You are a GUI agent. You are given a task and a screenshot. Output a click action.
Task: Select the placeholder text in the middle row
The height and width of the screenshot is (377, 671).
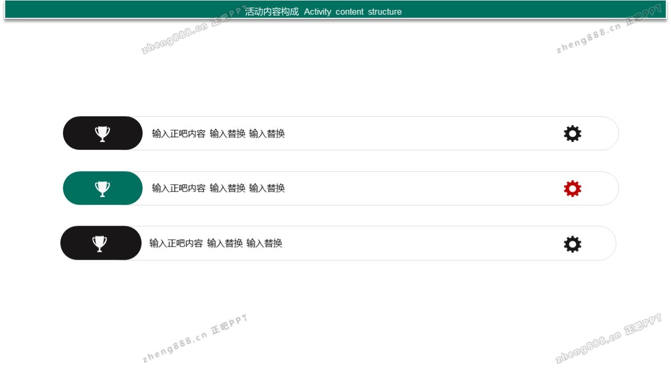pyautogui.click(x=218, y=188)
